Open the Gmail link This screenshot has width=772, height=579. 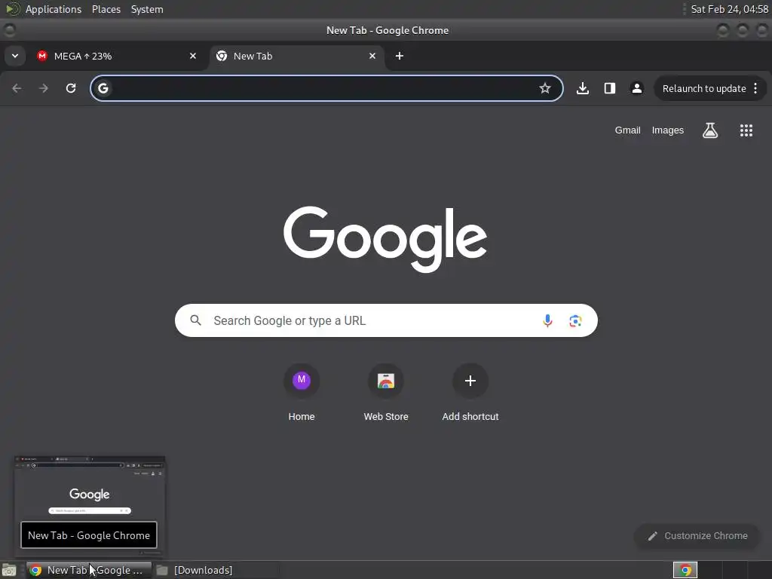pyautogui.click(x=627, y=130)
